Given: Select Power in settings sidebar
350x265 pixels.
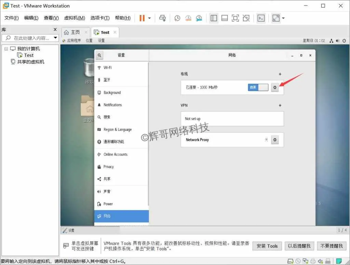Looking at the screenshot, I should tap(121, 204).
